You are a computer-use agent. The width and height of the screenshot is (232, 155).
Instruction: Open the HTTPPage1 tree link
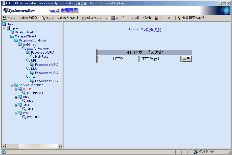click(35, 93)
